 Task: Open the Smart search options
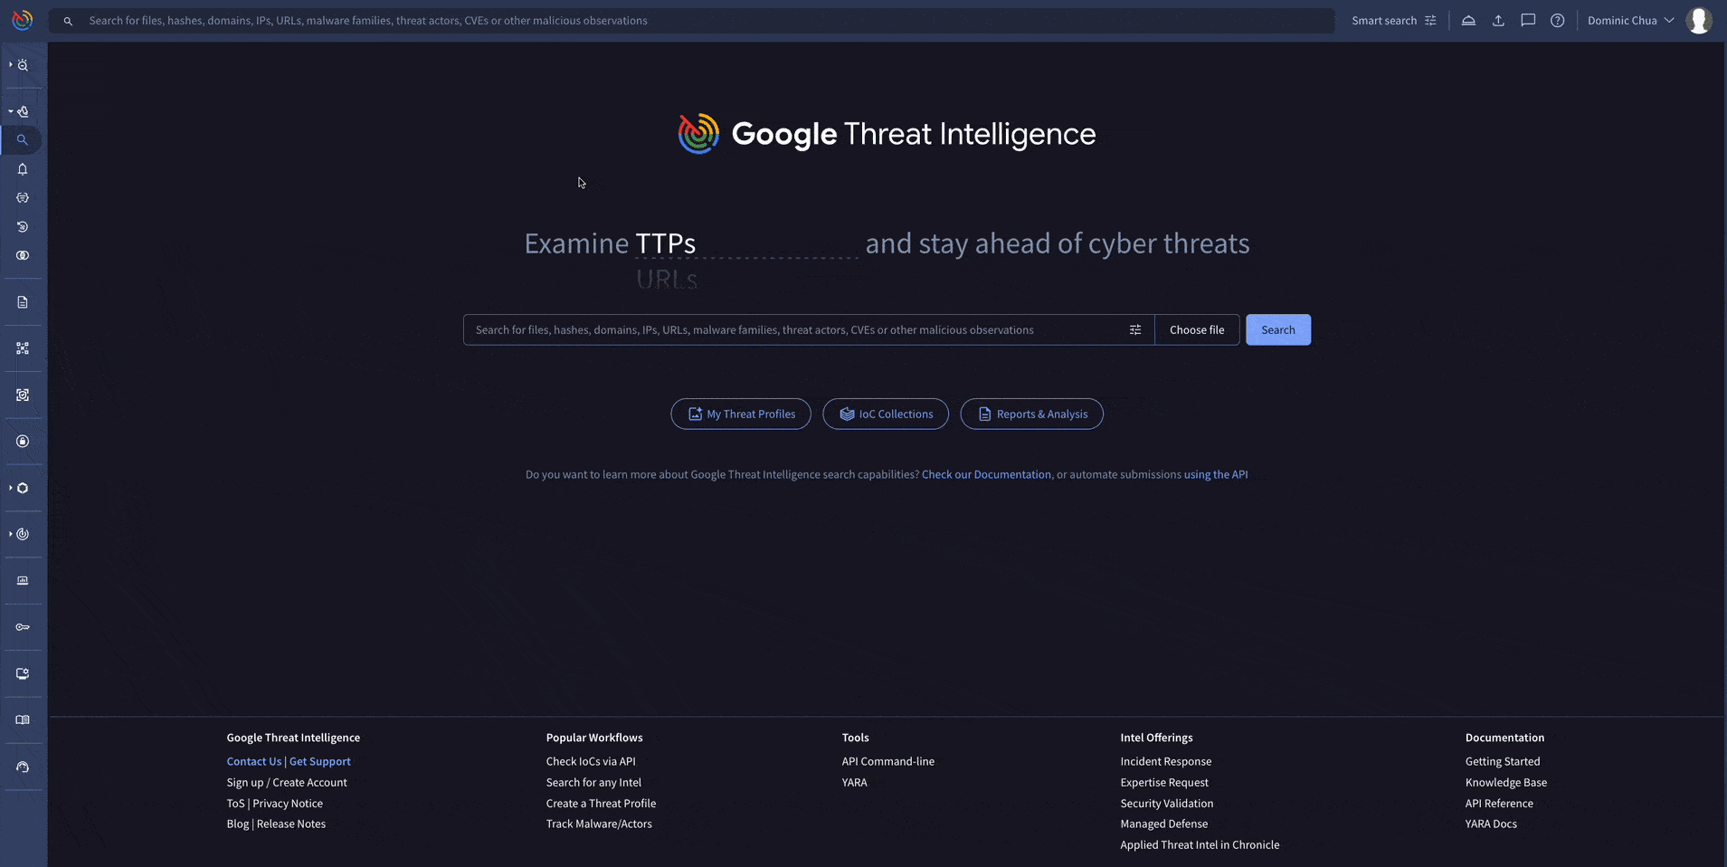(x=1393, y=20)
